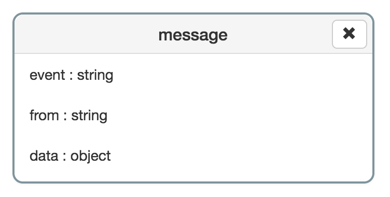Click the object type of data
The width and height of the screenshot is (390, 197).
(91, 157)
